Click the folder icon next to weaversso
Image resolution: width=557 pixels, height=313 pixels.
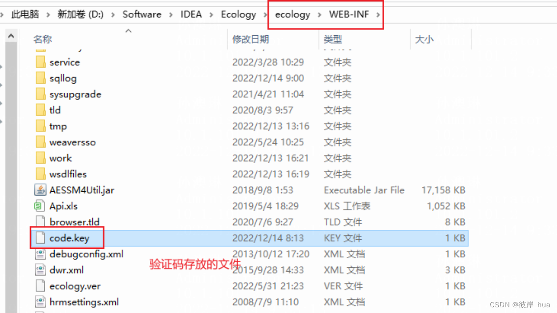(x=40, y=142)
